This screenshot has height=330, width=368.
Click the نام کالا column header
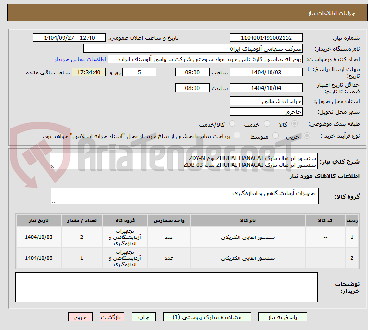pyautogui.click(x=248, y=220)
